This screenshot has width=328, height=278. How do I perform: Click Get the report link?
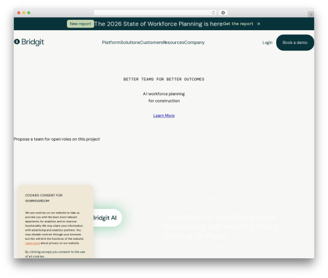click(238, 24)
